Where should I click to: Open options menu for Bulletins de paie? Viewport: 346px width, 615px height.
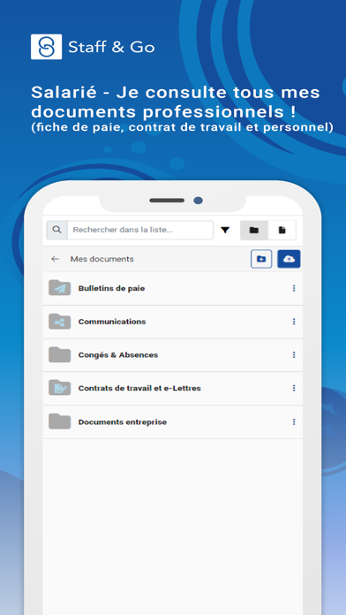[294, 288]
